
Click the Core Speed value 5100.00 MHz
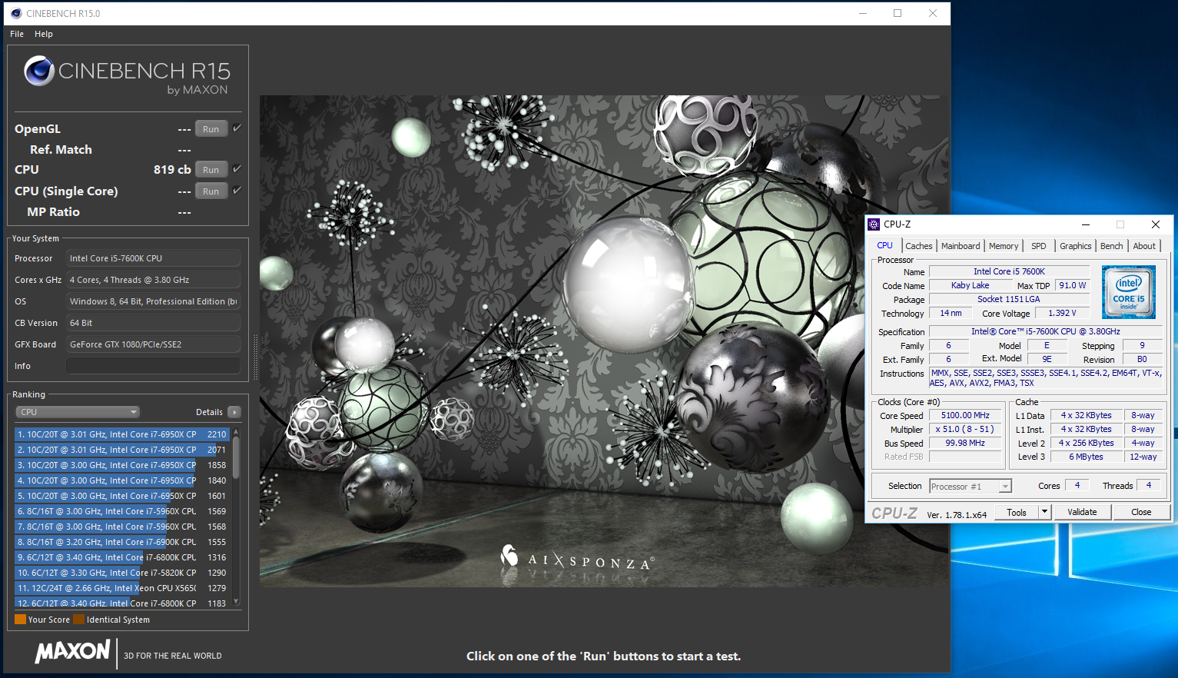pos(965,415)
